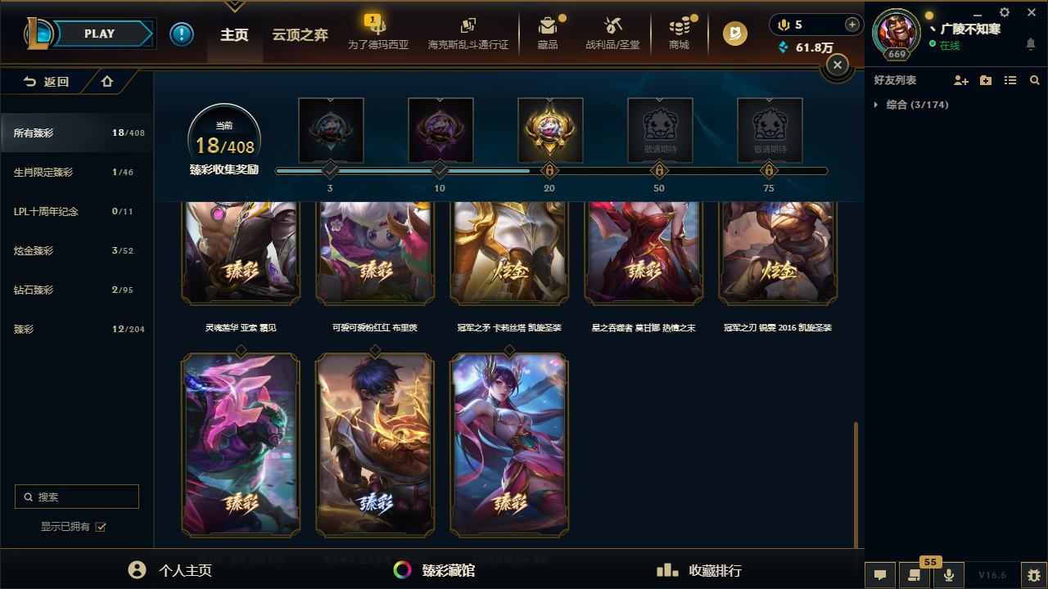The height and width of the screenshot is (589, 1048).
Task: Click the plus button beside the currency
Action: click(852, 25)
